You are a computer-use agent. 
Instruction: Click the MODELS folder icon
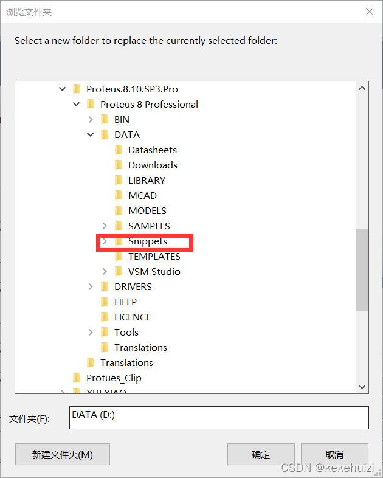click(x=119, y=210)
